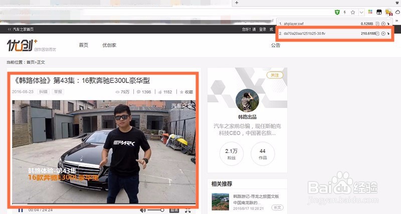401x214 pixels.
Task: Copy link icon for the .flv file
Action: [x=377, y=33]
